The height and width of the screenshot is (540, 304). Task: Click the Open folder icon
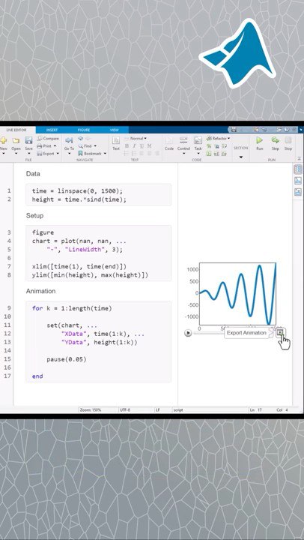click(x=16, y=140)
